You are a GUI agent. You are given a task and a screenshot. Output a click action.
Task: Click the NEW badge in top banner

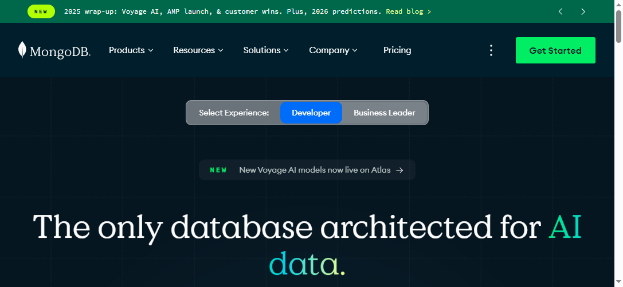tap(41, 11)
